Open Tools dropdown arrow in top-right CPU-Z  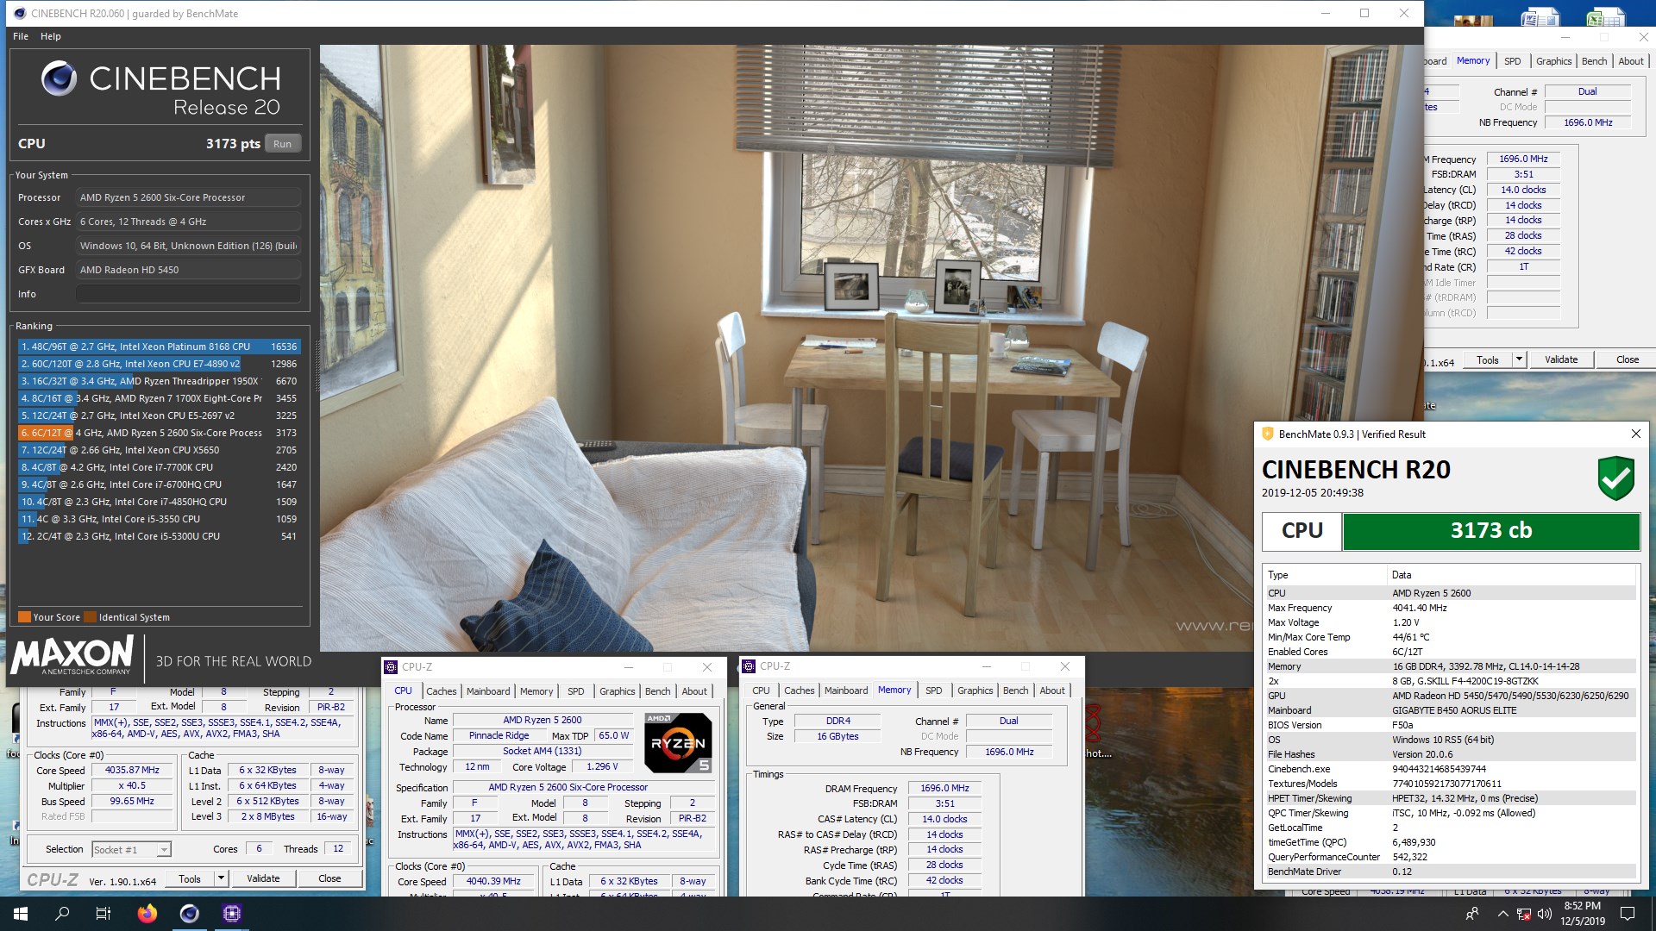click(1520, 359)
